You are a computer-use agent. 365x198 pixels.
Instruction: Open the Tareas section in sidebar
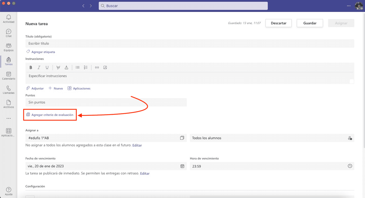click(x=9, y=61)
